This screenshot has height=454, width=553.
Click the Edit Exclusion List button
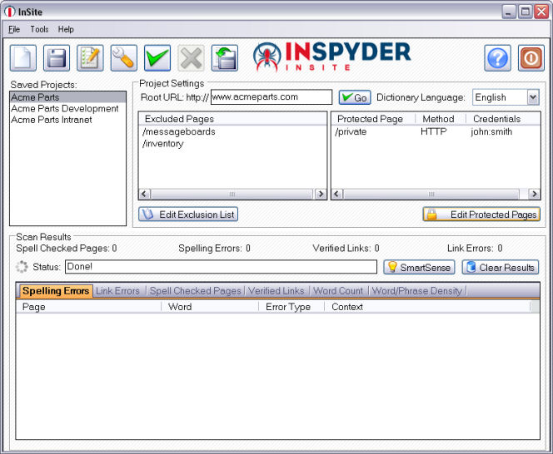188,215
